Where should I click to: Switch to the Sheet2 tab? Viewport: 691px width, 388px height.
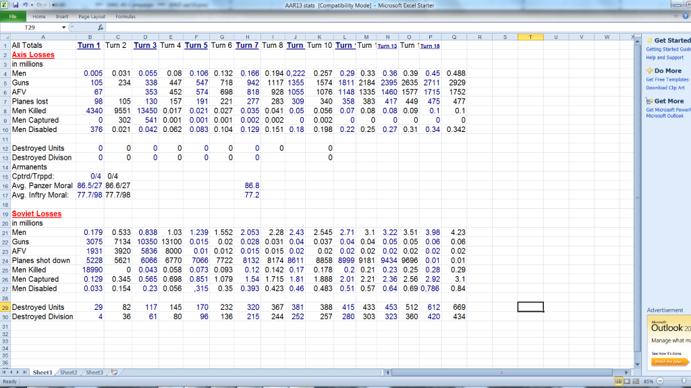click(x=68, y=373)
